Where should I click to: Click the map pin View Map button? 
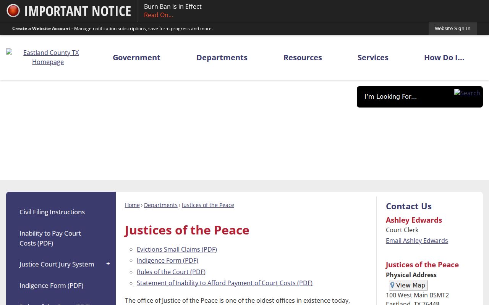(x=408, y=285)
